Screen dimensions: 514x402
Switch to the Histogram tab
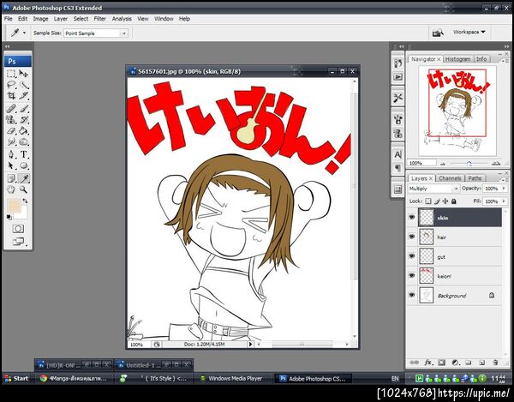[x=458, y=59]
